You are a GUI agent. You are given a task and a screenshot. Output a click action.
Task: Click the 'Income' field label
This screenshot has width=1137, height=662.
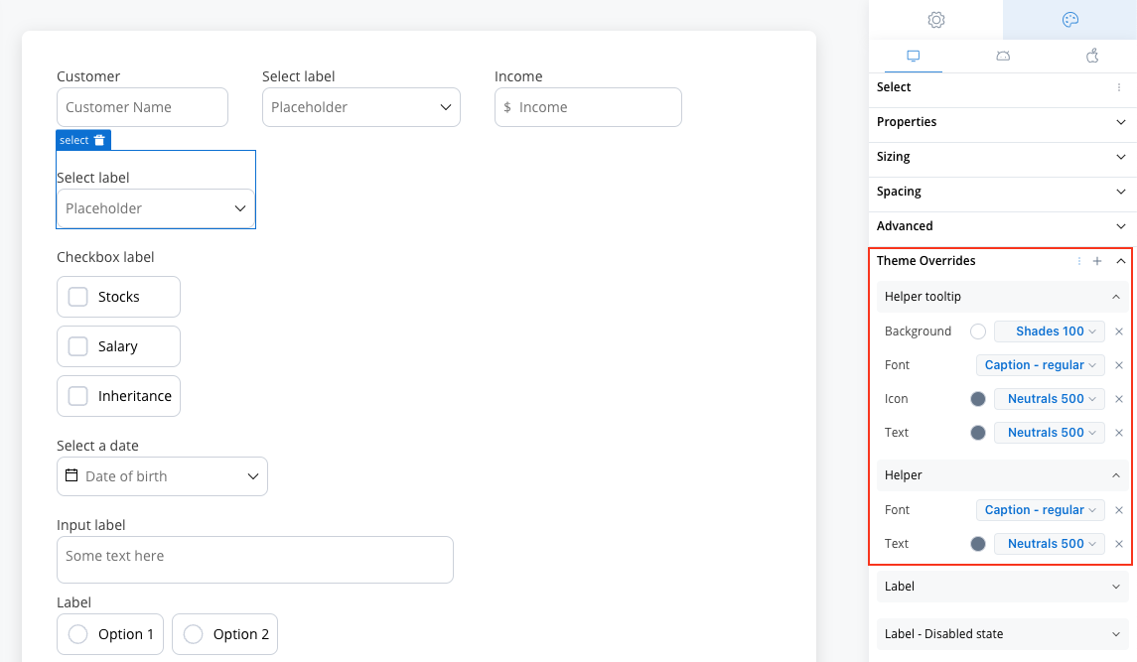coord(518,76)
